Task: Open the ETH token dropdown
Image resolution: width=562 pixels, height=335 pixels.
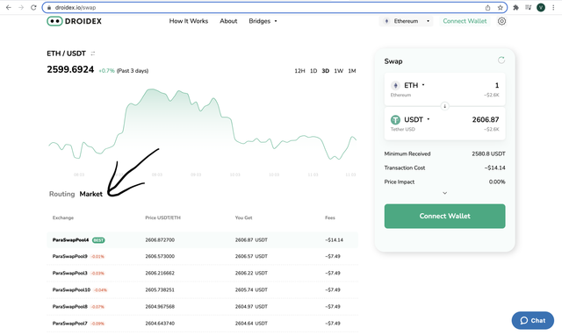Action: [414, 85]
